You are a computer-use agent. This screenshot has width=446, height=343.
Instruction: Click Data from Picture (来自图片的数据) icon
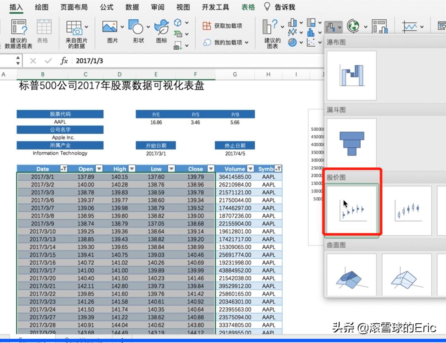(x=74, y=28)
